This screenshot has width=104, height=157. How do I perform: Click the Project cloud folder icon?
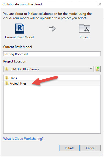coord(85,29)
